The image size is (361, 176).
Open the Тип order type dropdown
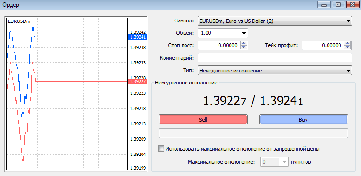(275, 71)
